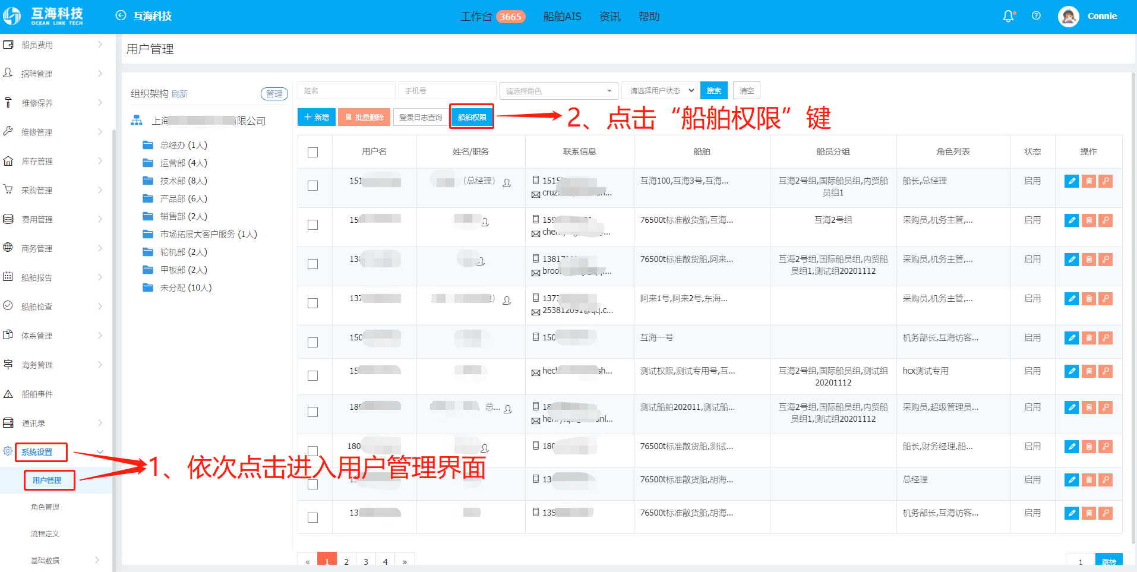
Task: Select checkbox for 测试船舶202011 row
Action: click(x=312, y=412)
